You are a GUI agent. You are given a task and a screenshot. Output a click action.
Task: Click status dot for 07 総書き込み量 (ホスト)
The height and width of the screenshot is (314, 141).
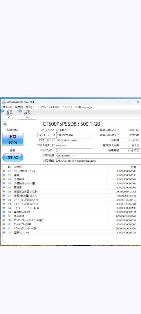[x=4, y=196]
